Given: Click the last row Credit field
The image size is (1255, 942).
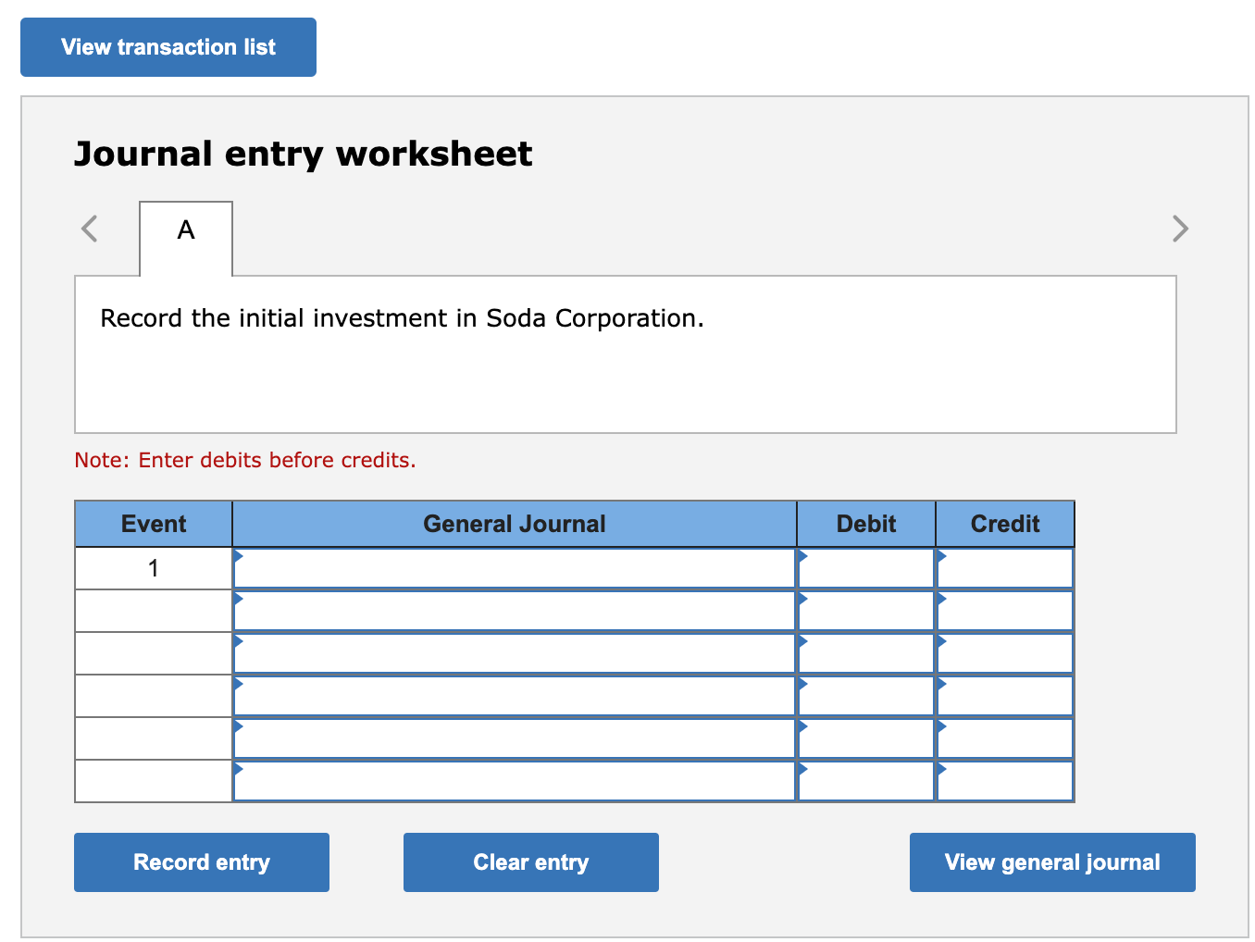Looking at the screenshot, I should [1005, 781].
